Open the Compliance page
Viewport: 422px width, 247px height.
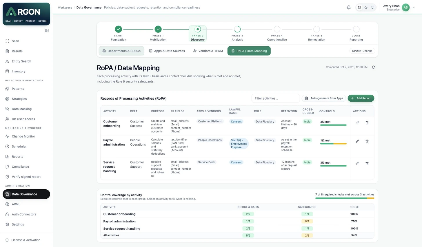click(x=26, y=167)
